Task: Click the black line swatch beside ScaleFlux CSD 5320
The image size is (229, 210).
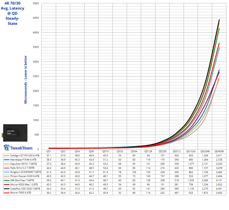Action: (x=7, y=189)
